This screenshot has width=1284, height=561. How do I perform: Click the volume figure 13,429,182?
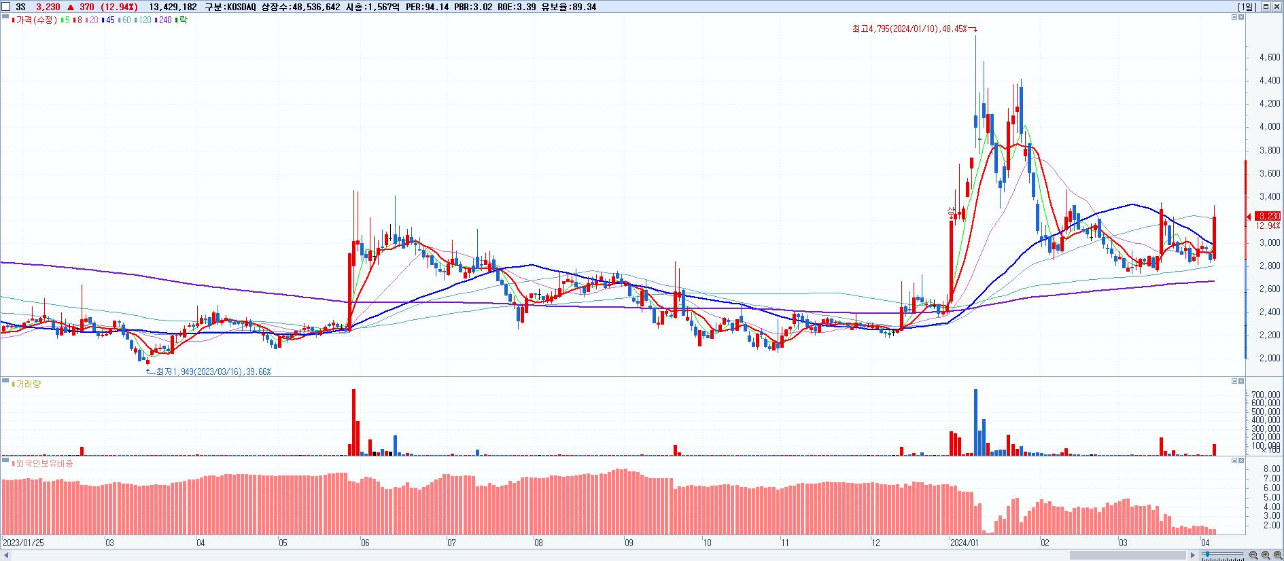(173, 7)
